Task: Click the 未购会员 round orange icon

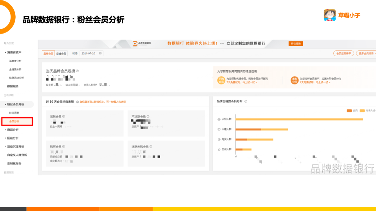Action: (295, 80)
